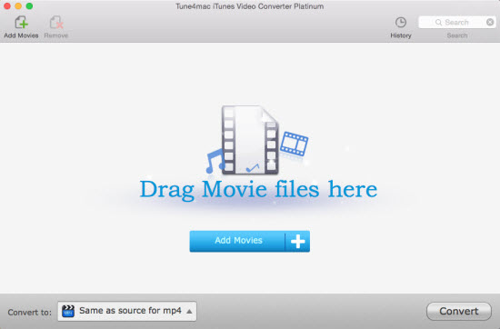The width and height of the screenshot is (500, 329).
Task: Open the History clock icon
Action: tap(401, 23)
